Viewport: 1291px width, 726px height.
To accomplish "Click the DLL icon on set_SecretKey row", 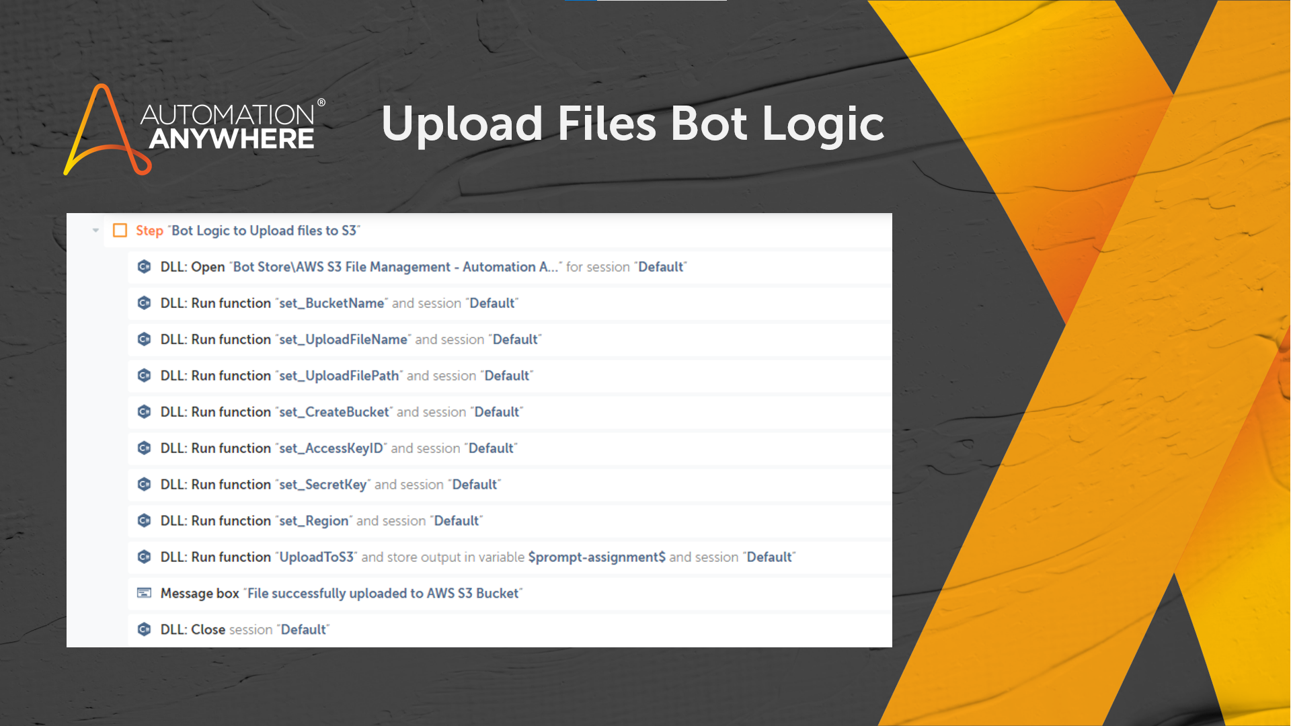I will tap(144, 485).
